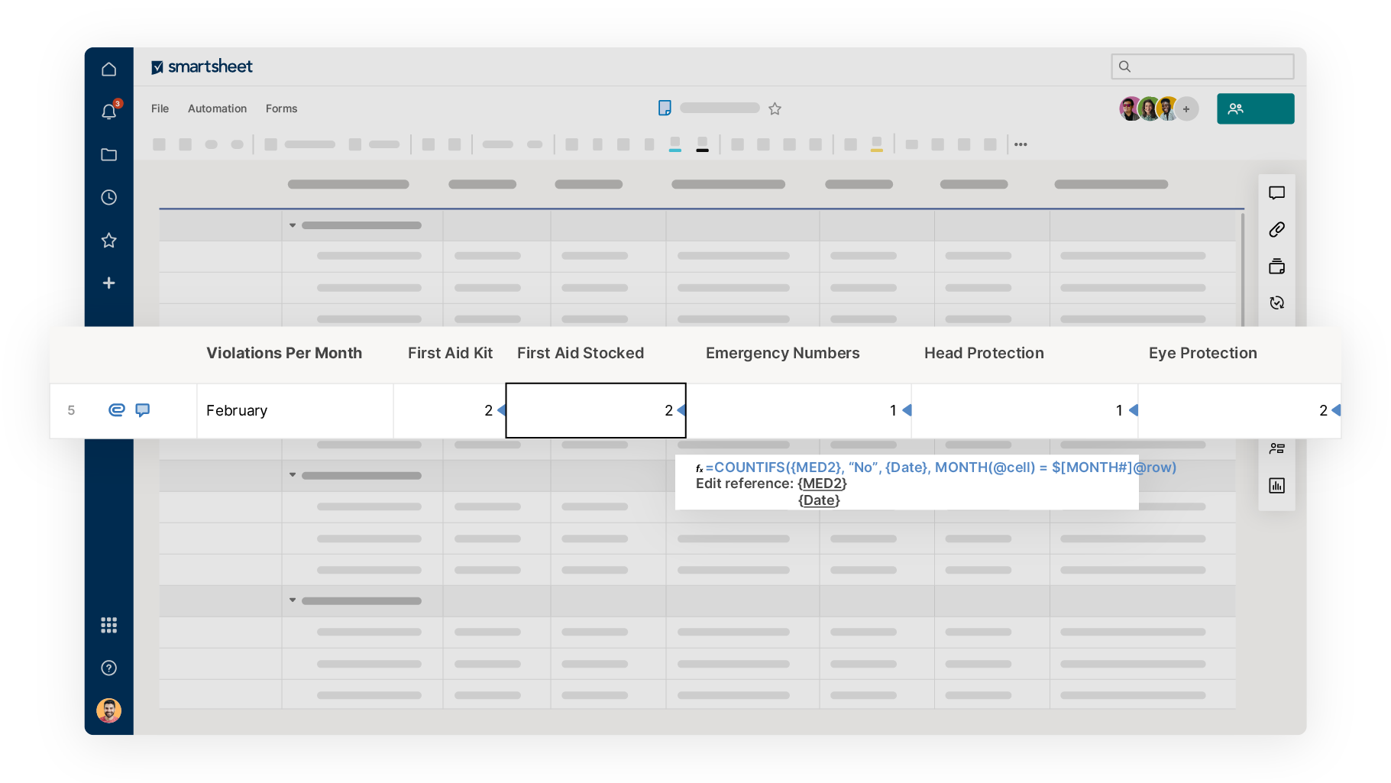The height and width of the screenshot is (783, 1391).
Task: Collapse the third parent row group
Action: [293, 600]
